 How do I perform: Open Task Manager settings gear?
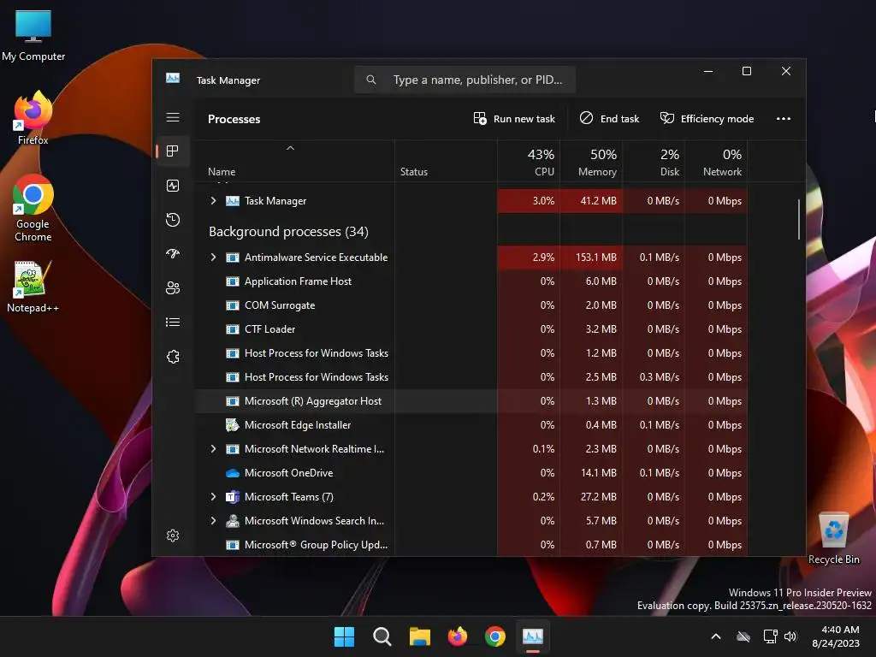[x=173, y=536]
